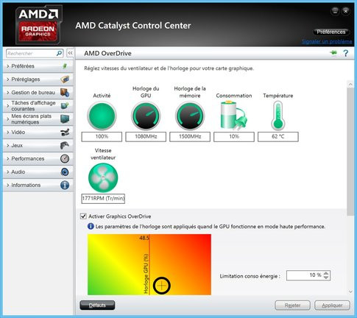Click the Jeux gamepad icon
Viewport: 357px width, 318px height.
coord(65,146)
